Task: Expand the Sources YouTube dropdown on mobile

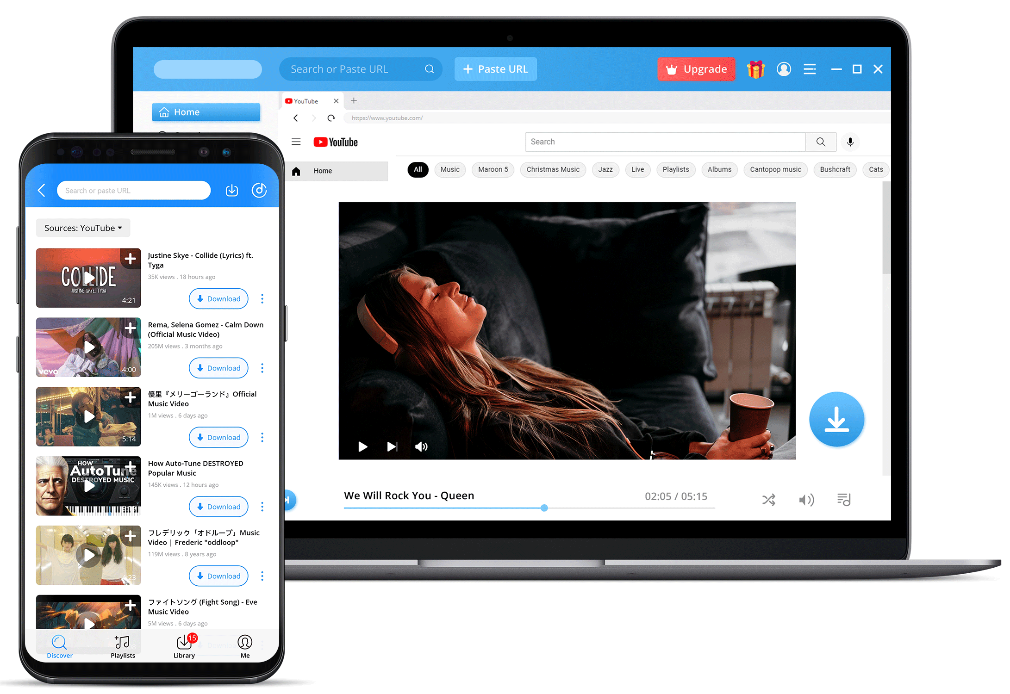Action: tap(84, 227)
